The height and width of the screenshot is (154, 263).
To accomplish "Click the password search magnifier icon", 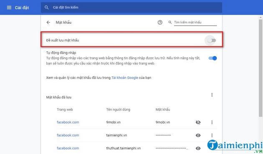I will point(170,22).
